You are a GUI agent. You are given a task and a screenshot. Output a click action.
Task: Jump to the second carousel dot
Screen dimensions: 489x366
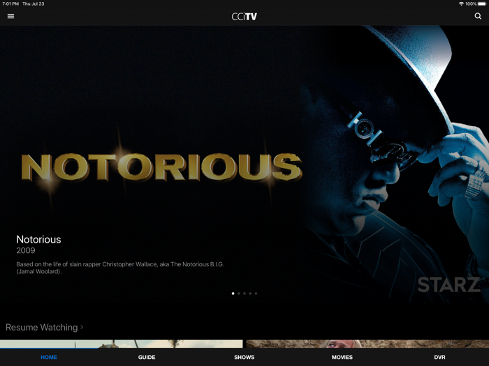click(239, 293)
